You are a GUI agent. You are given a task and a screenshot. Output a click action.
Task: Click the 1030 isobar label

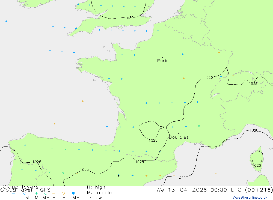point(129,18)
